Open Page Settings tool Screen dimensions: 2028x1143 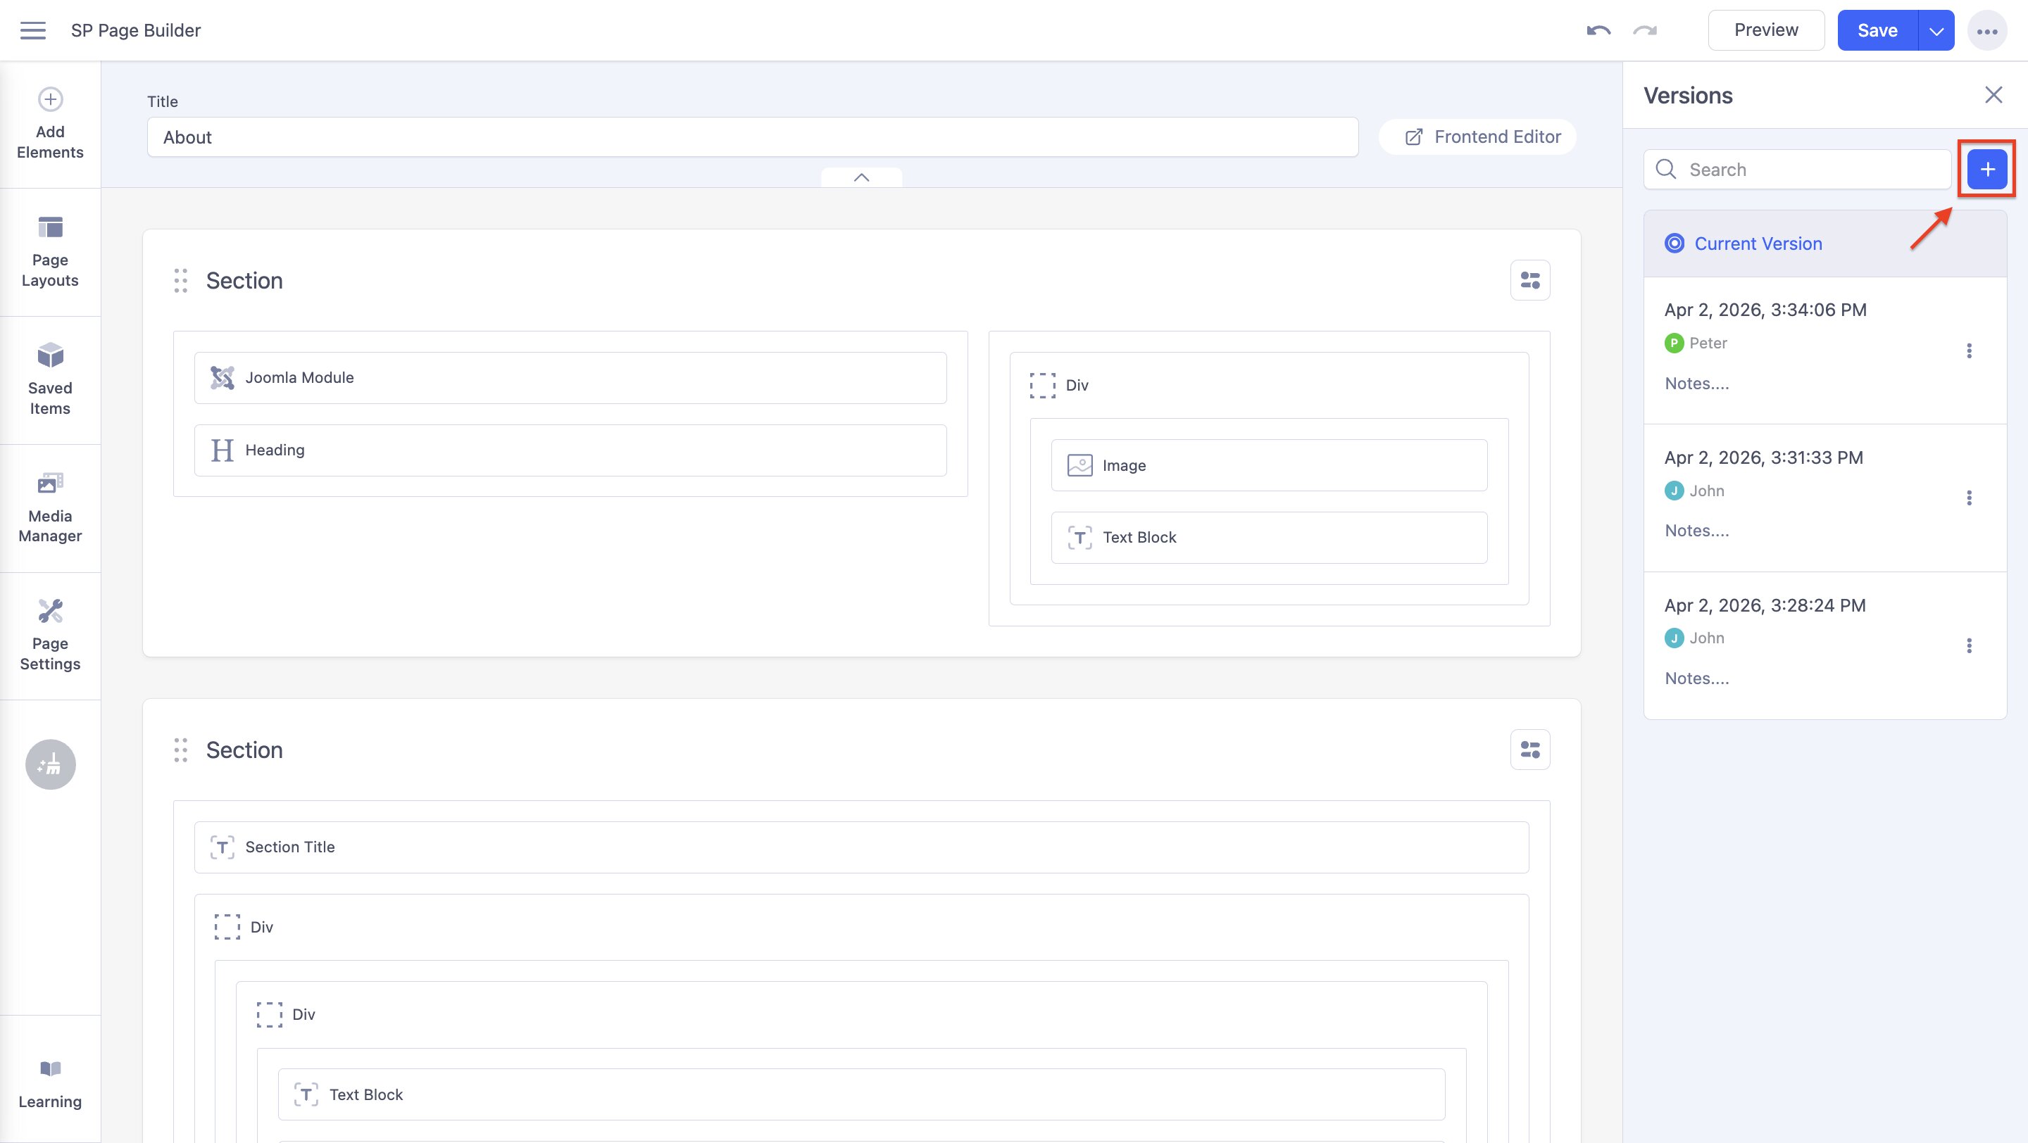51,635
